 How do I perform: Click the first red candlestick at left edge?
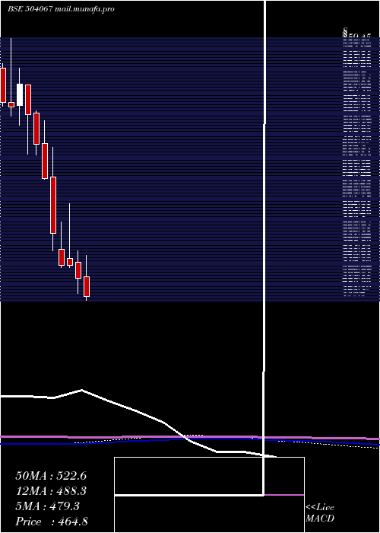3,85
